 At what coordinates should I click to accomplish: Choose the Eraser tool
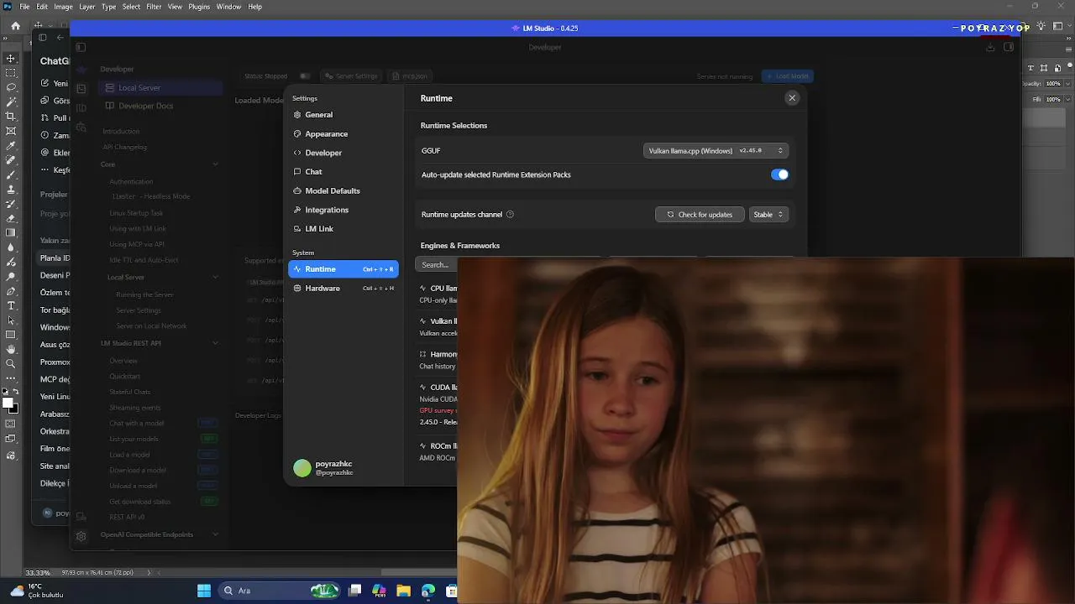point(11,218)
